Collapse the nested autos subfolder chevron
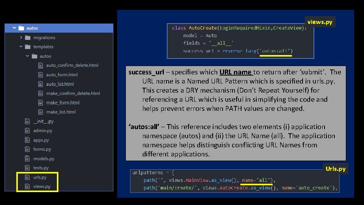 click(x=27, y=56)
